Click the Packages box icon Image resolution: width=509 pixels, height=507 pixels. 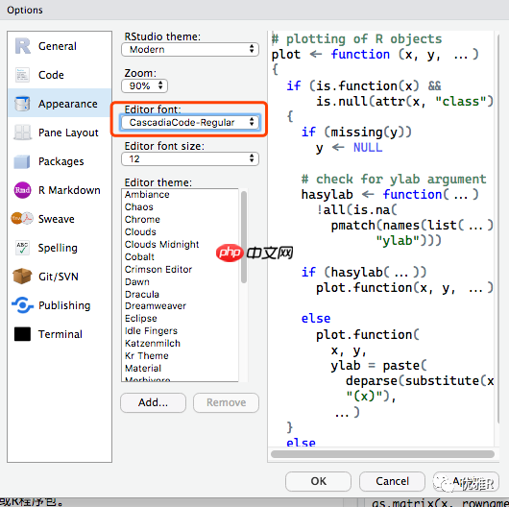pyautogui.click(x=22, y=161)
